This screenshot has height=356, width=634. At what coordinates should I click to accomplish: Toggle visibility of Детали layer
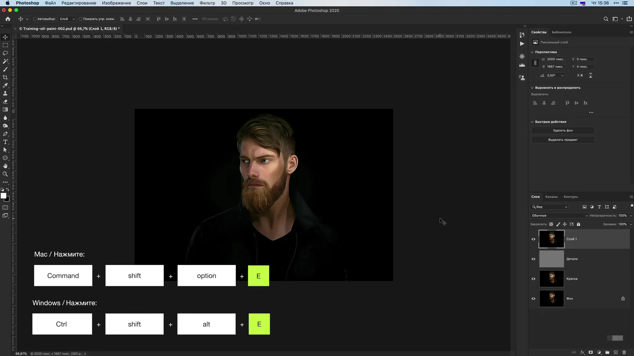[533, 259]
